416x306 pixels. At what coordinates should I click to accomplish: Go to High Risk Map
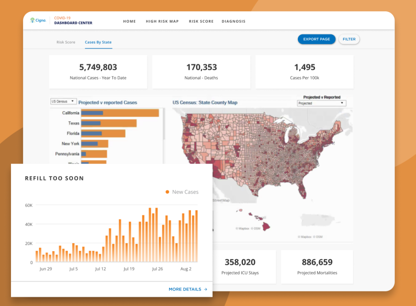tap(162, 21)
